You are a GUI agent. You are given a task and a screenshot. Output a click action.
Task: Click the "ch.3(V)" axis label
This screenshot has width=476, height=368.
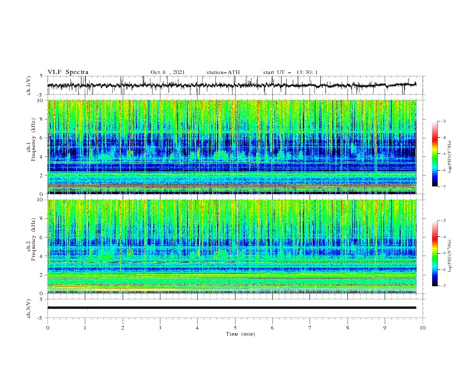click(29, 308)
